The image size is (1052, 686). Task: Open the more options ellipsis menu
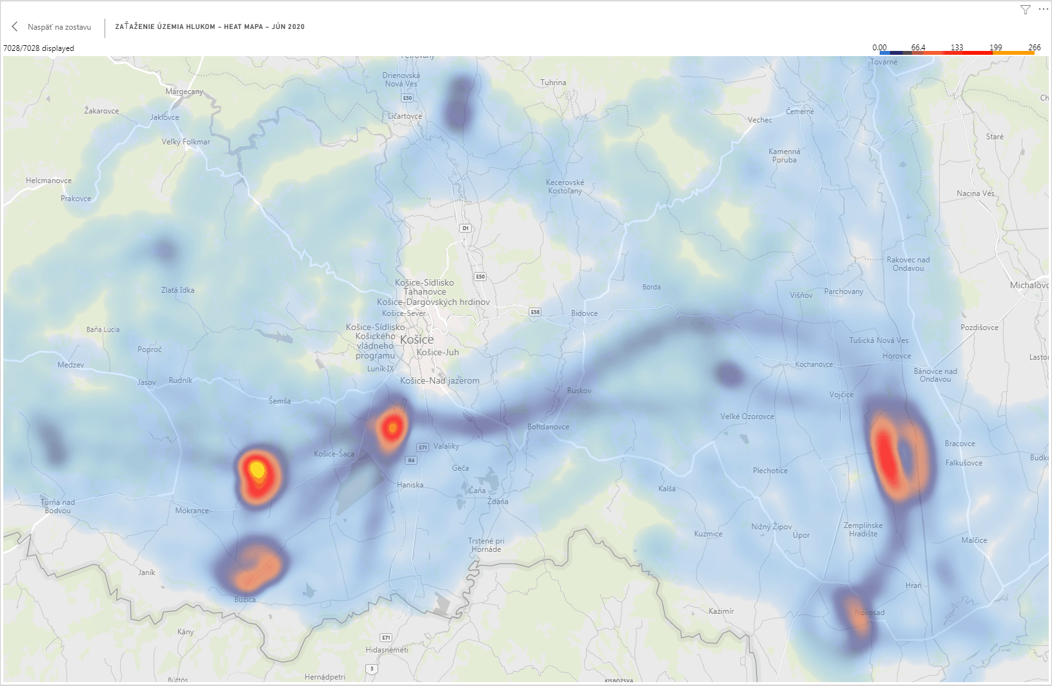[1043, 10]
